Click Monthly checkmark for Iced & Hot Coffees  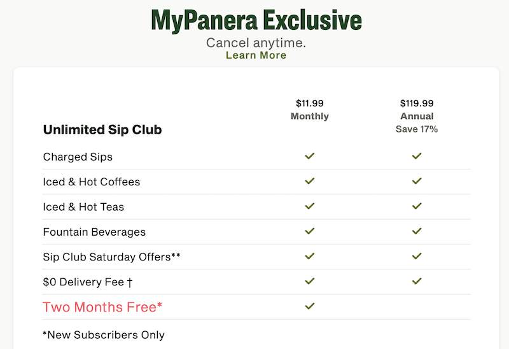point(310,182)
